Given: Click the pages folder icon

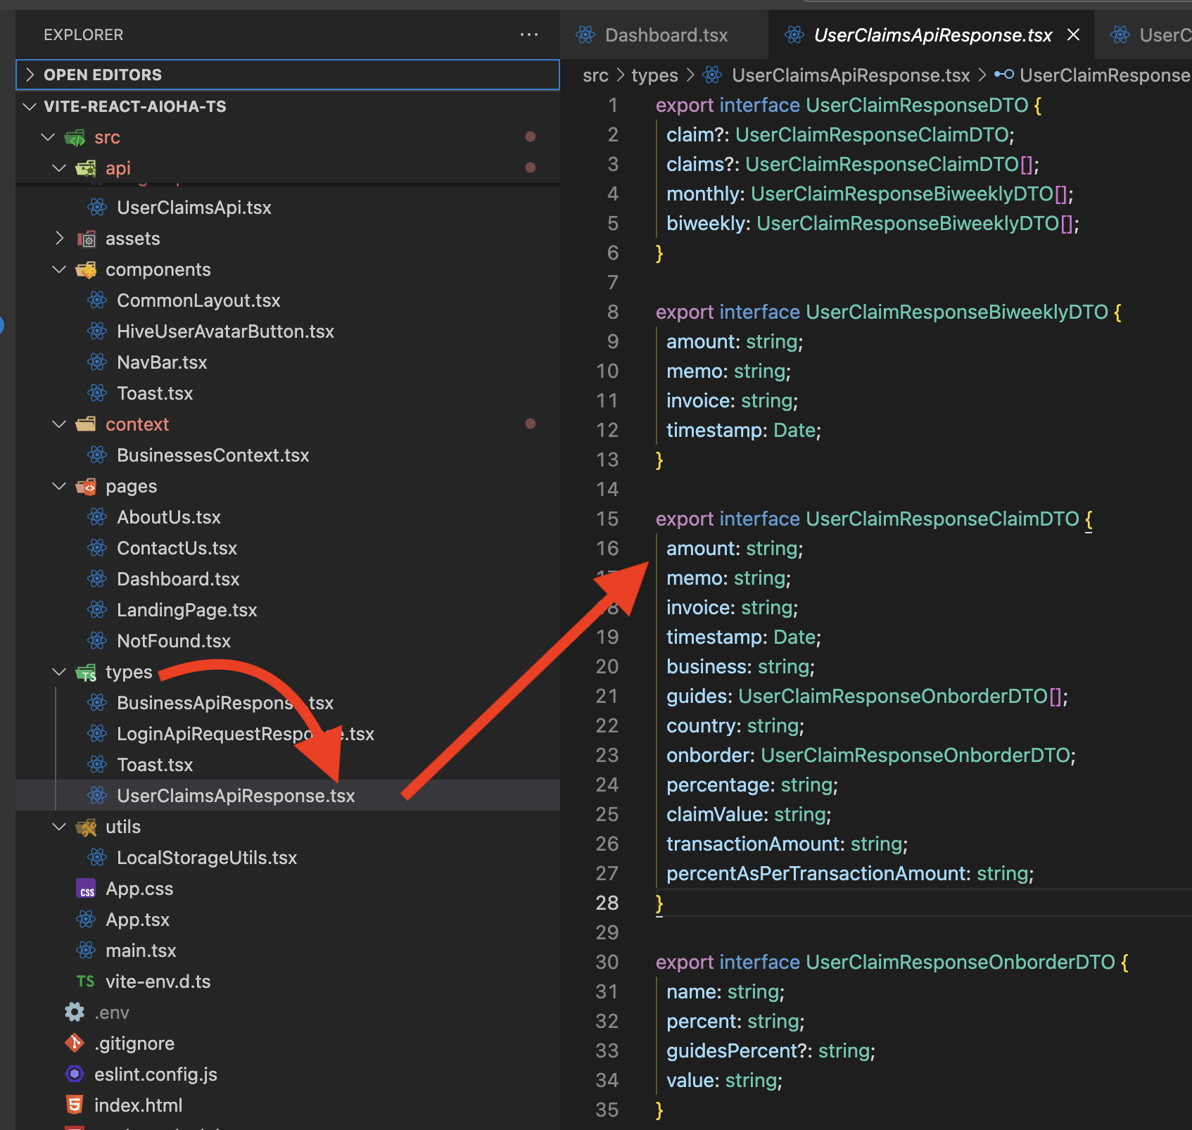Looking at the screenshot, I should [86, 486].
